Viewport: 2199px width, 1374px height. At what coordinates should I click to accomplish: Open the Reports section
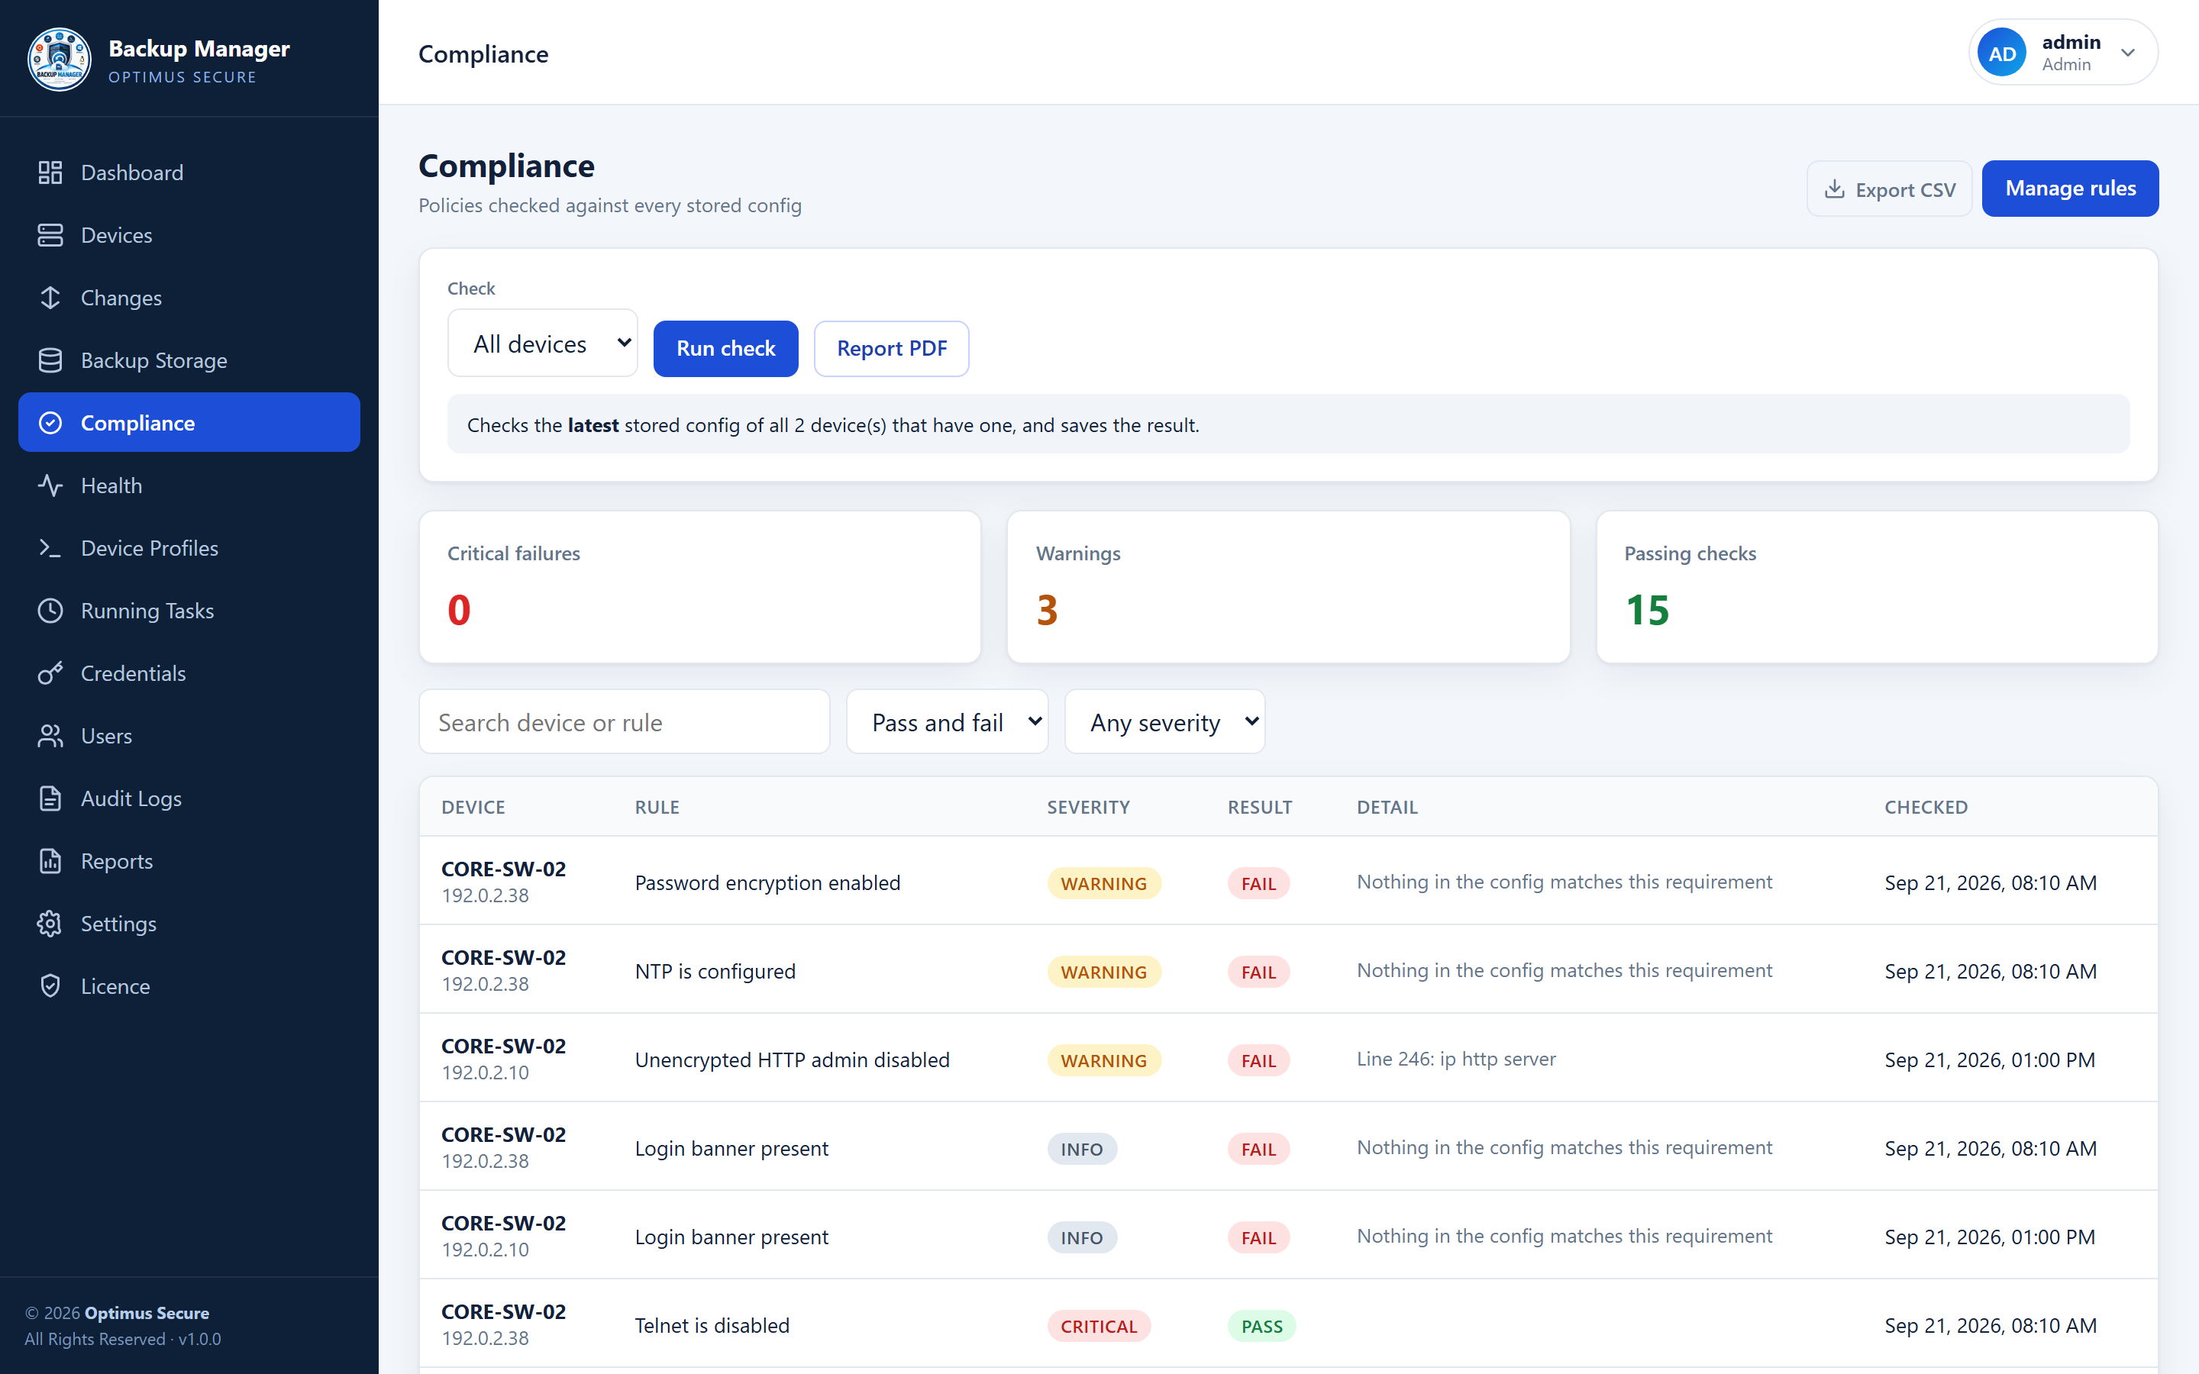coord(189,862)
